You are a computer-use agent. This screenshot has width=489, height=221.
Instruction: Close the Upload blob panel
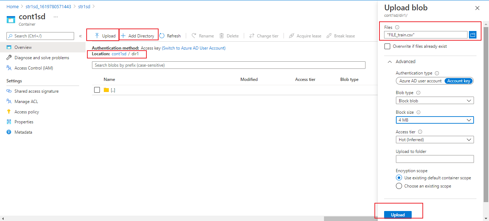click(x=477, y=8)
